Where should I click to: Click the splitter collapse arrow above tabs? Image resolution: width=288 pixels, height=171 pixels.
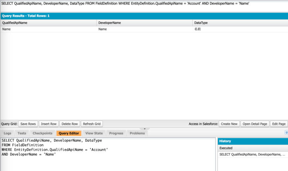click(x=144, y=129)
